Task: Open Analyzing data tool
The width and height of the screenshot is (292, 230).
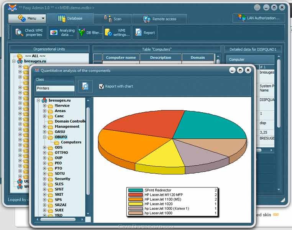Action: pyautogui.click(x=62, y=33)
